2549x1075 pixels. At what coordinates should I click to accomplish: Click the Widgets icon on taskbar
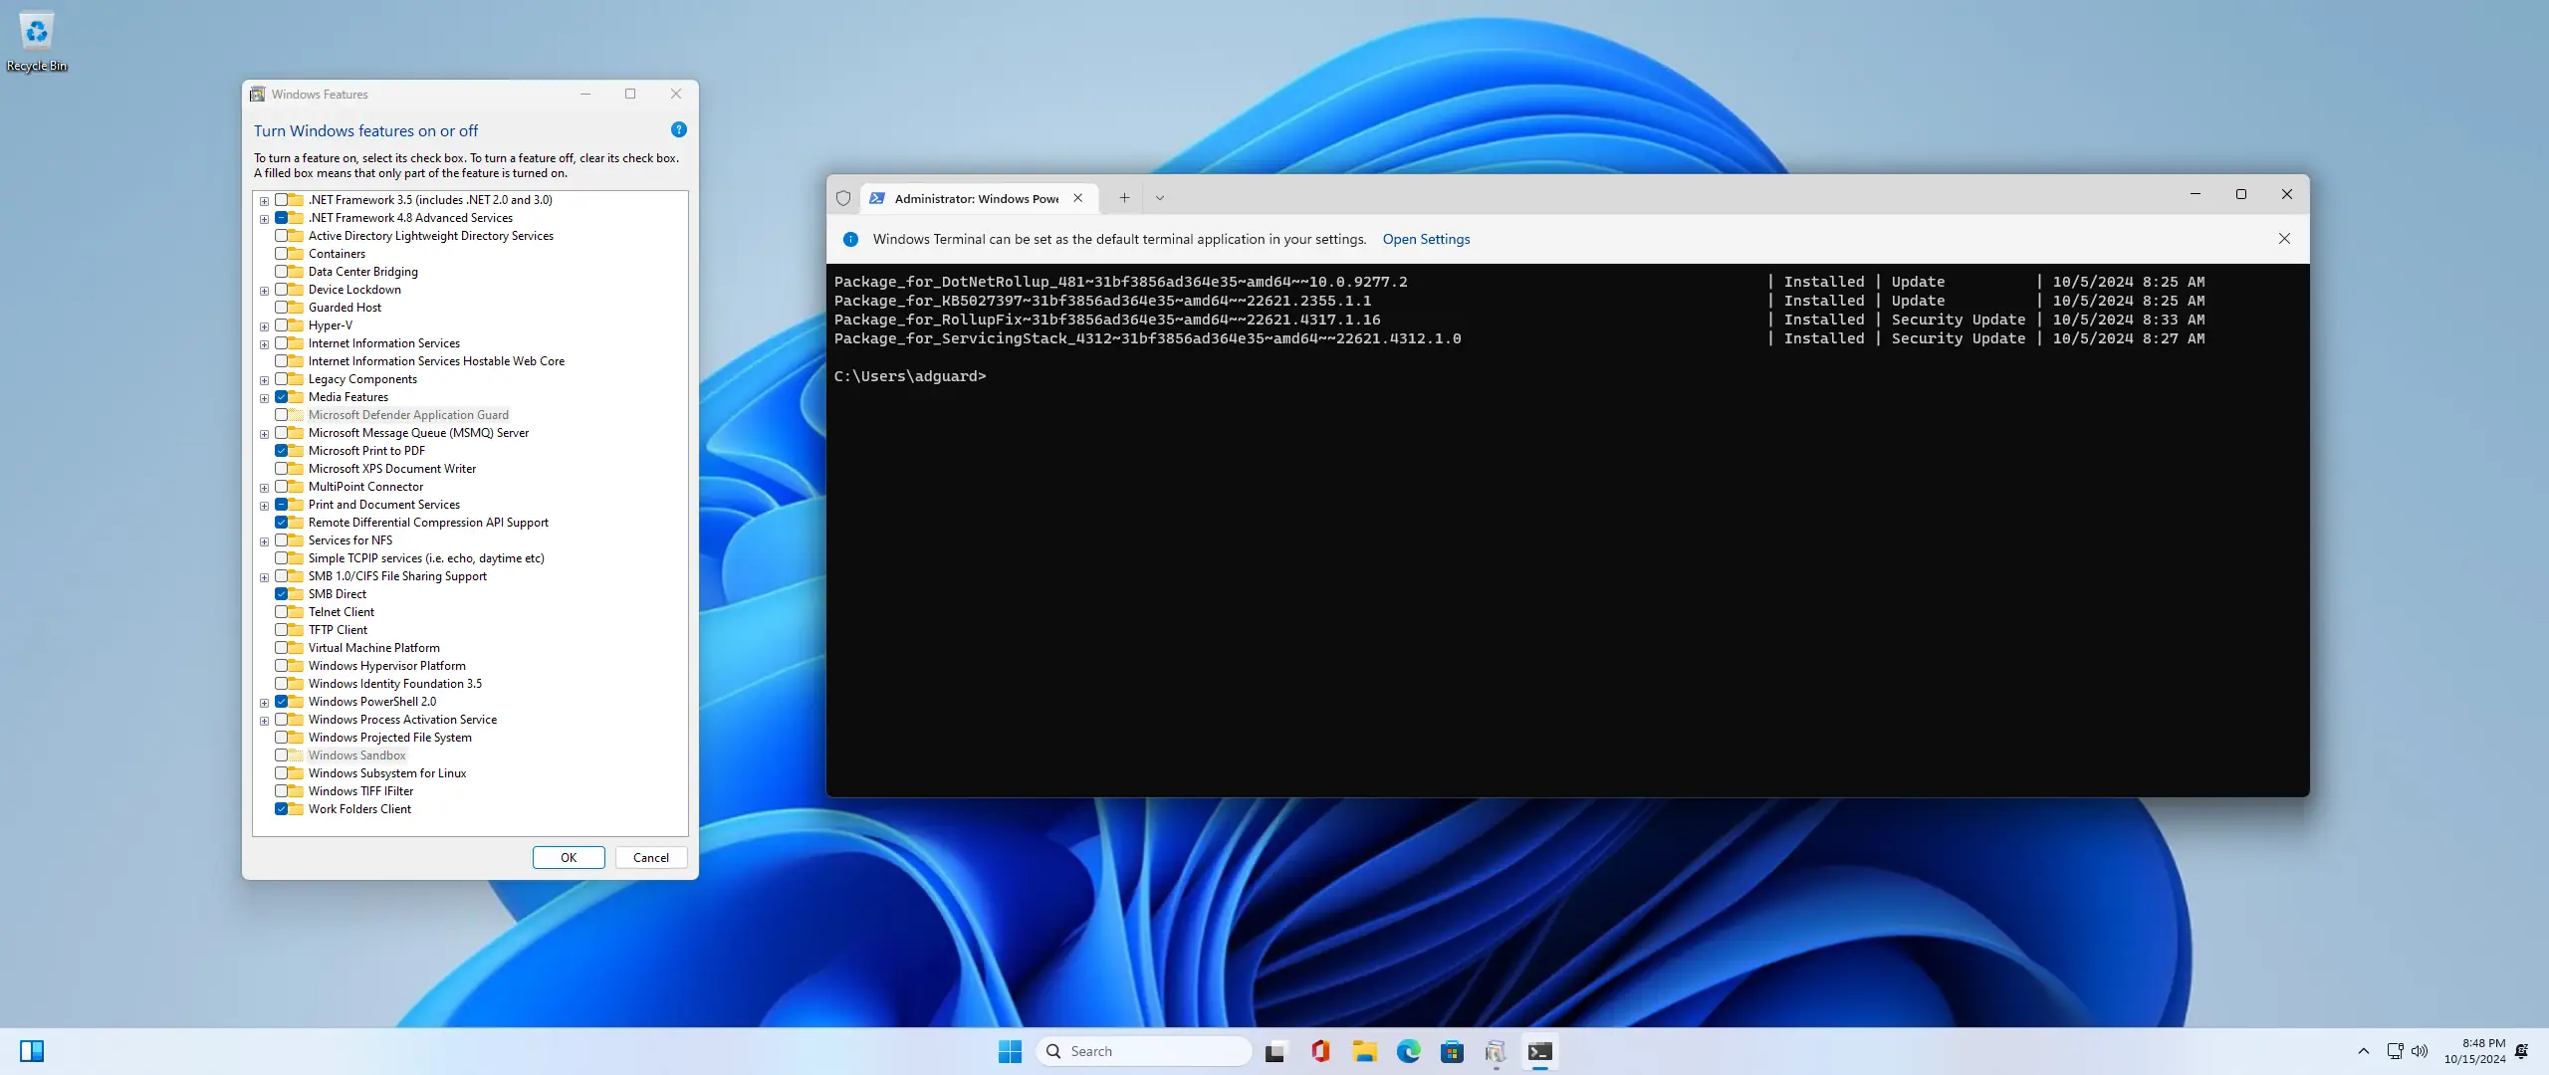click(32, 1051)
